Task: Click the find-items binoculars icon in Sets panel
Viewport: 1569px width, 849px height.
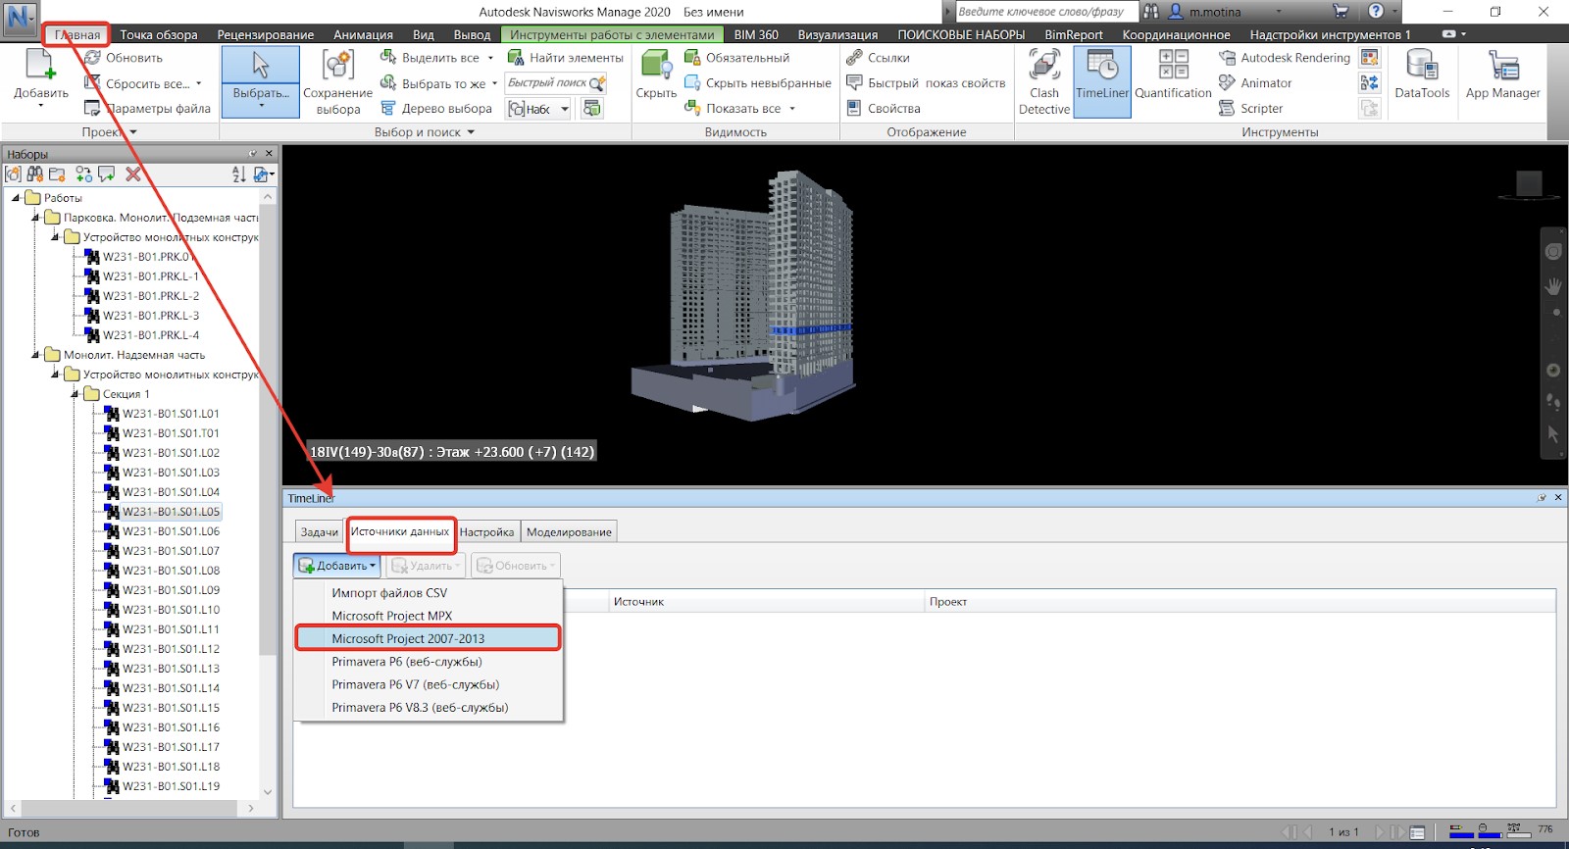Action: click(x=35, y=175)
